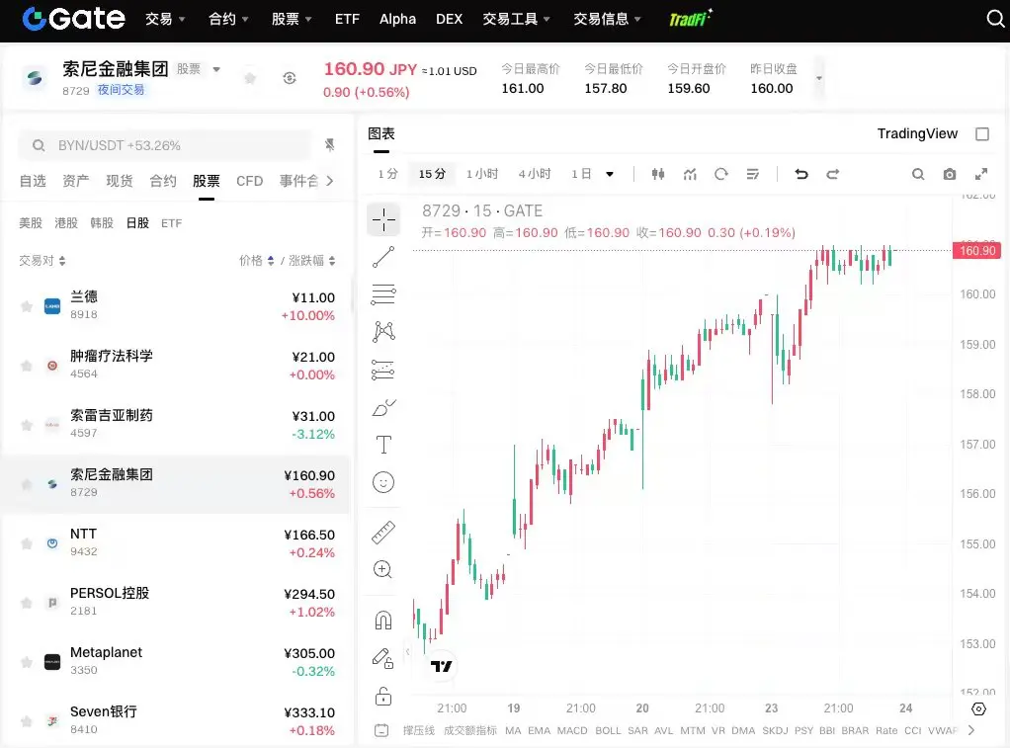Select the forecast/projection tool

(x=383, y=370)
